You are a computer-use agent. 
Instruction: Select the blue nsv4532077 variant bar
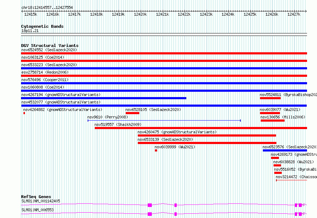164,106
